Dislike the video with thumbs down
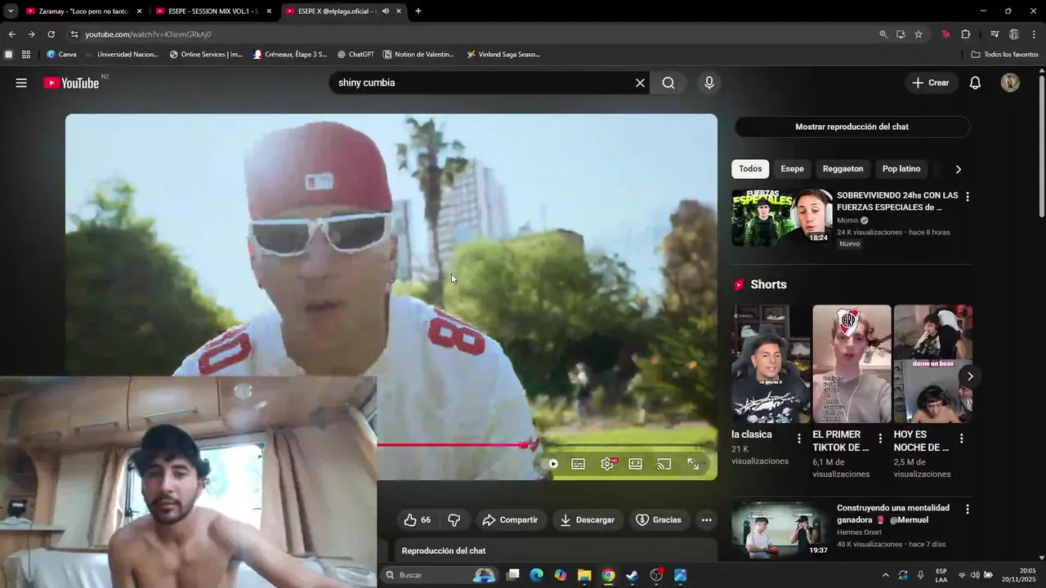The width and height of the screenshot is (1046, 588). click(454, 519)
